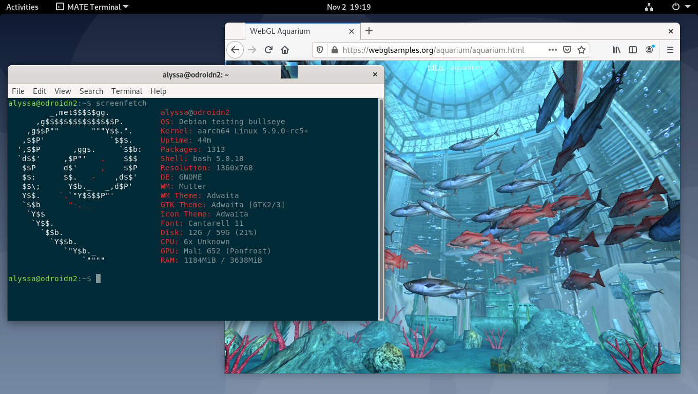Open GNOME Activities overview

tap(22, 7)
